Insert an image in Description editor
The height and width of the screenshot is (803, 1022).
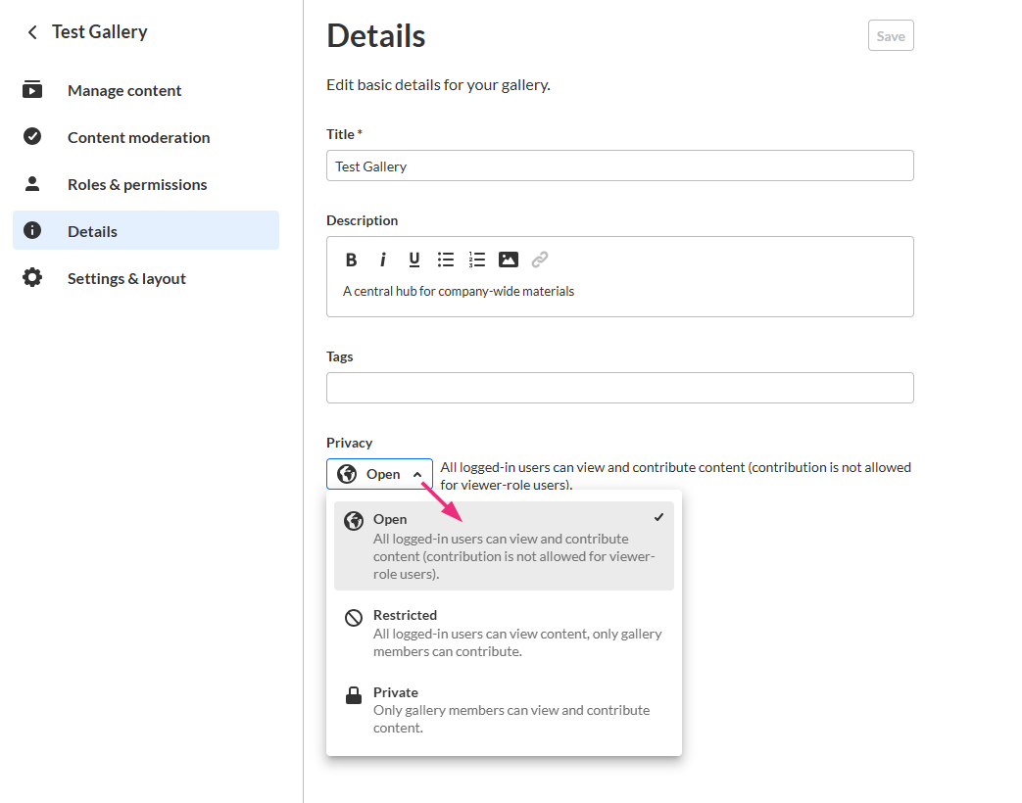(x=509, y=260)
